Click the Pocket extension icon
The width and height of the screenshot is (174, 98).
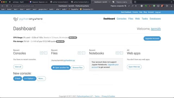click(158, 6)
